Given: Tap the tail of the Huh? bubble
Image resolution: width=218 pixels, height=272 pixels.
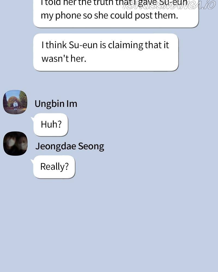Looking at the screenshot, I should pyautogui.click(x=32, y=119).
